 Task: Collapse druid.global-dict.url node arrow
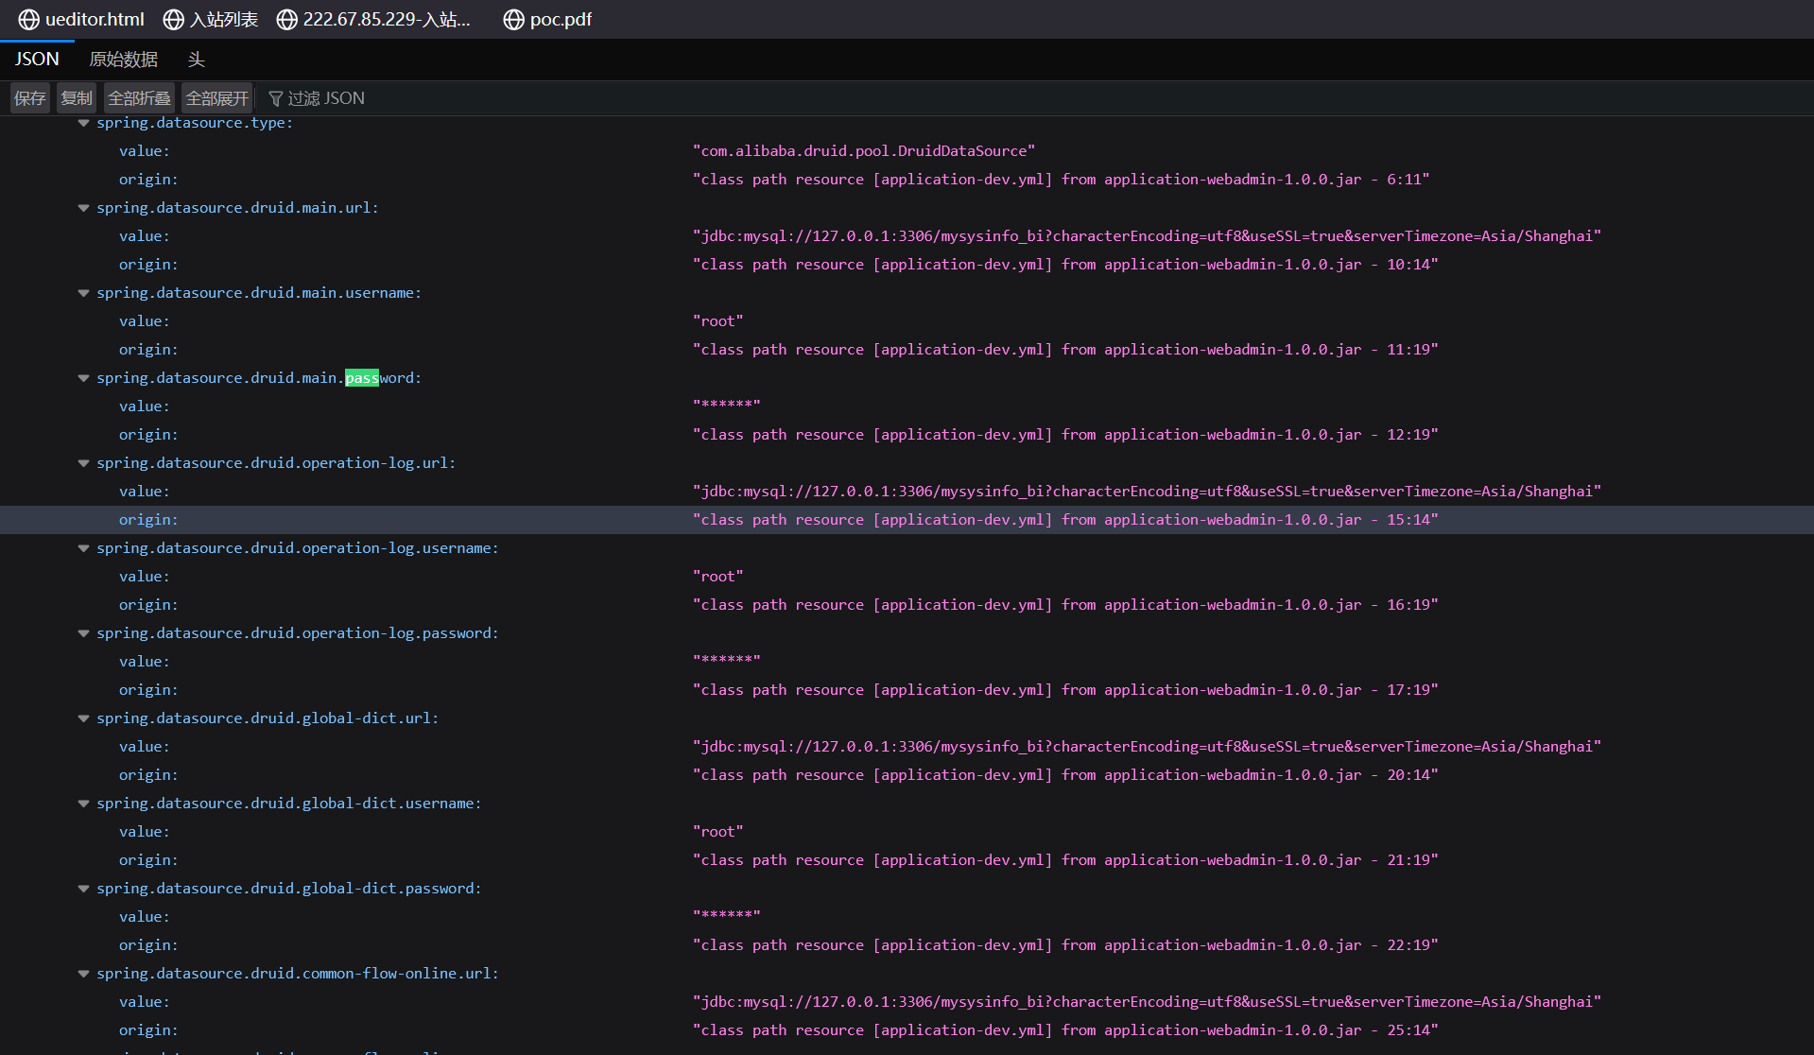84,718
